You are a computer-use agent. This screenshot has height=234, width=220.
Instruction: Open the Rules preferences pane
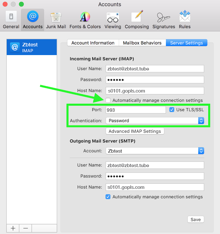(x=185, y=20)
